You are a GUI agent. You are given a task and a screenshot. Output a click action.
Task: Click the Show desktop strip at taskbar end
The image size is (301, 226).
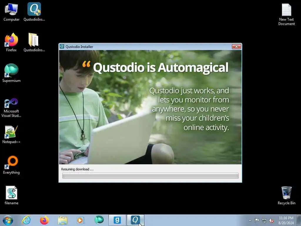pyautogui.click(x=299, y=220)
